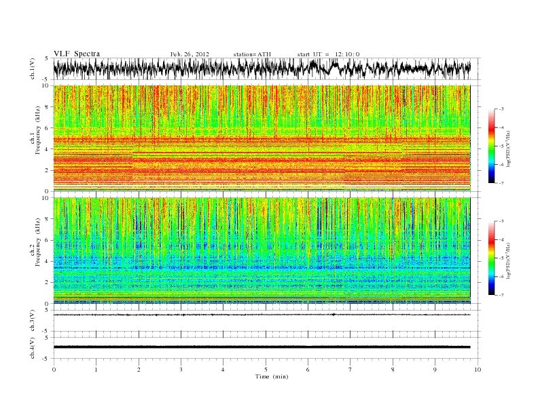Click the 'Time (min)' axis title
Screen dimensions: 538x415
tap(272, 376)
